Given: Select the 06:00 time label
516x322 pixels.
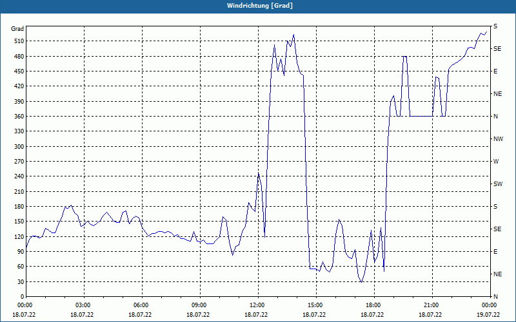Looking at the screenshot, I should pos(142,305).
